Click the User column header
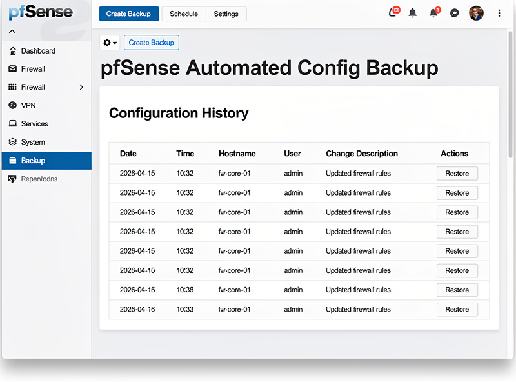This screenshot has width=516, height=382. pos(292,154)
